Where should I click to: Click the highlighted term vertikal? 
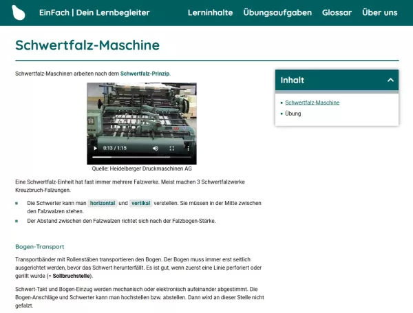[x=140, y=203]
